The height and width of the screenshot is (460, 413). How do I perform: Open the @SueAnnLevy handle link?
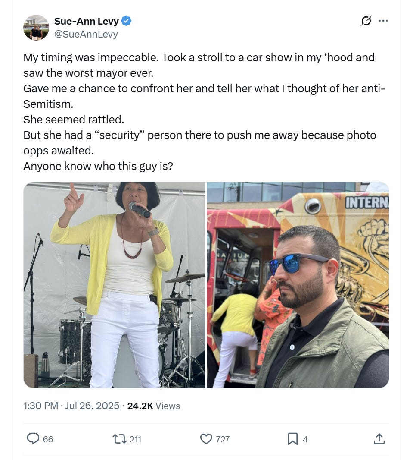point(86,34)
